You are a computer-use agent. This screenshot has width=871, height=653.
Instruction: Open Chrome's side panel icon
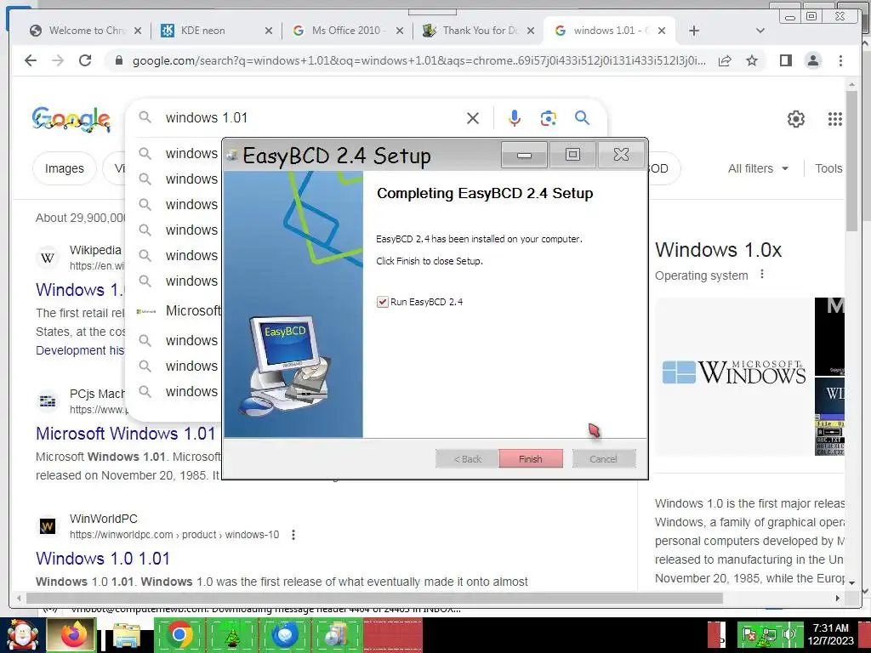tap(785, 60)
